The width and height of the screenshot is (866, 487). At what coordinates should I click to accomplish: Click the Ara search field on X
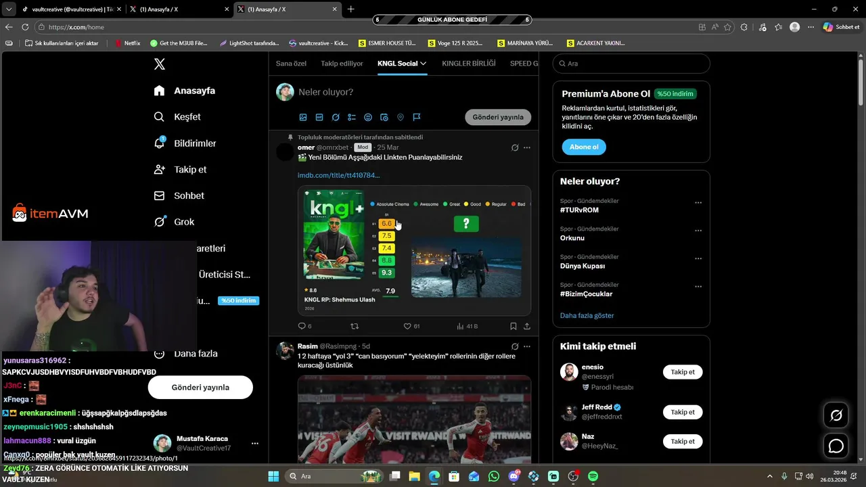631,64
